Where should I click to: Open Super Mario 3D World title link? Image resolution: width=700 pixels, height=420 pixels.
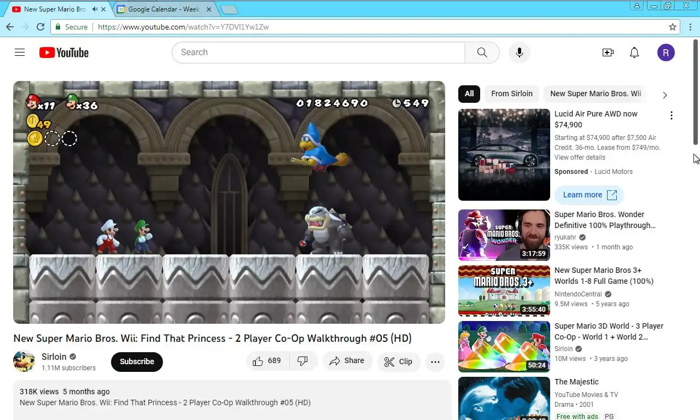coord(609,331)
